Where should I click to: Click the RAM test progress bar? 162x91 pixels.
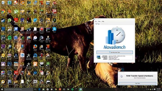click(x=137, y=80)
